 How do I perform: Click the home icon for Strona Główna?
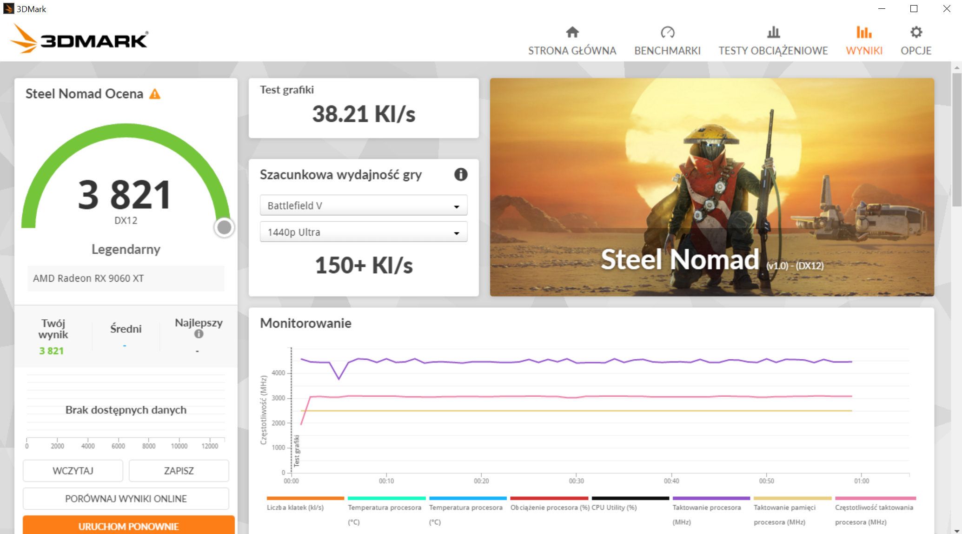[x=572, y=32]
